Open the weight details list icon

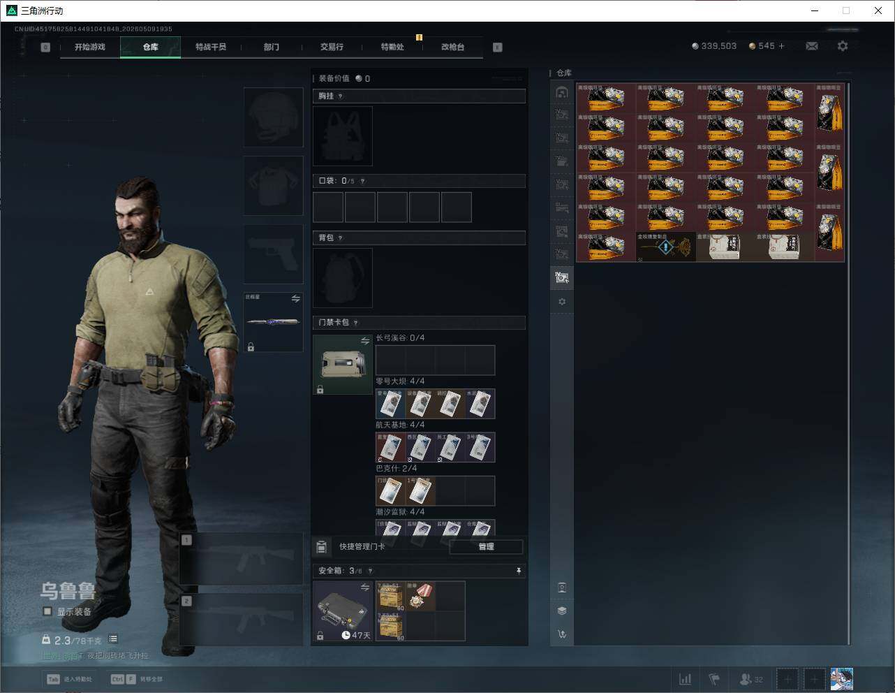pyautogui.click(x=113, y=639)
